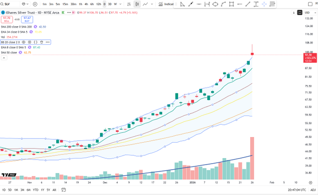Select the ellipse drawing tool

click(x=215, y=4)
